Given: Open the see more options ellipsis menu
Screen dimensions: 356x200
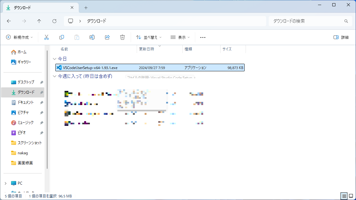Looking at the screenshot, I should [x=203, y=37].
